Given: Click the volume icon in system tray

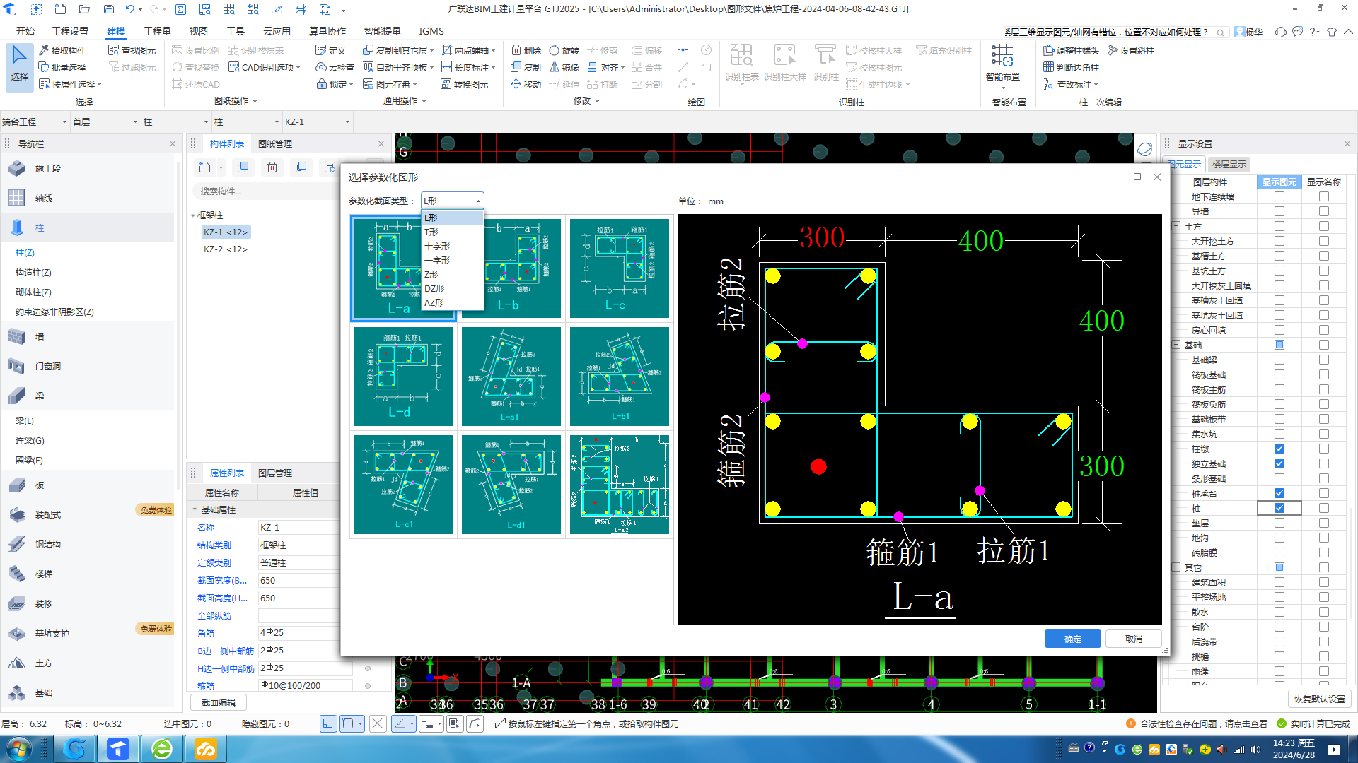Looking at the screenshot, I should [x=1255, y=750].
